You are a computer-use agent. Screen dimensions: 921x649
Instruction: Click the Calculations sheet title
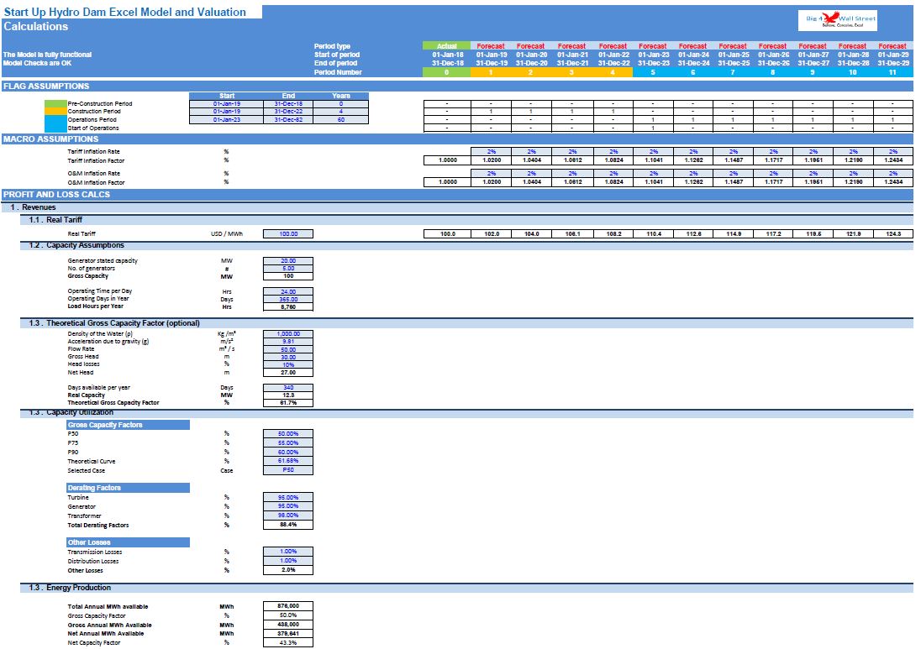point(36,26)
